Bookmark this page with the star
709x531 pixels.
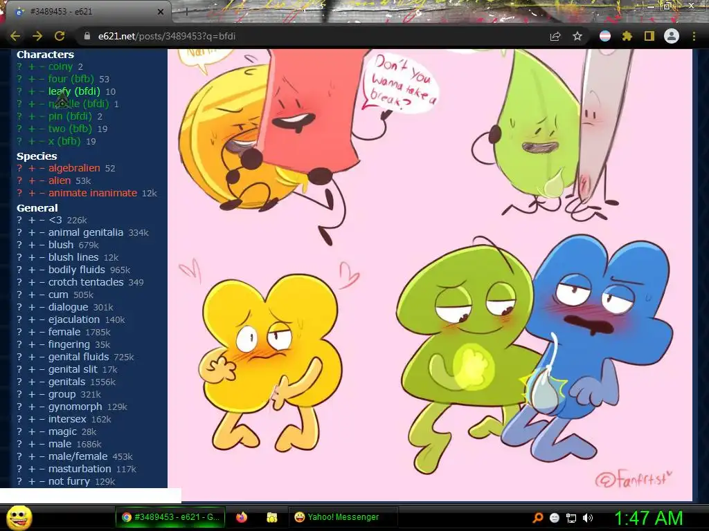pyautogui.click(x=577, y=37)
